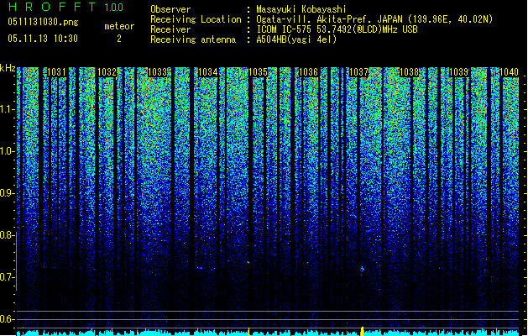Image resolution: width=528 pixels, height=336 pixels.
Task: Click the 1032 time marker
Action: tap(107, 72)
